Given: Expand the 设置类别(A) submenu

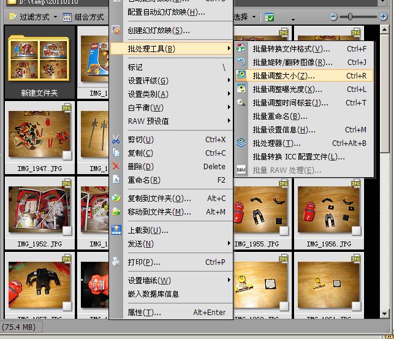Looking at the screenshot, I should 229,94.
